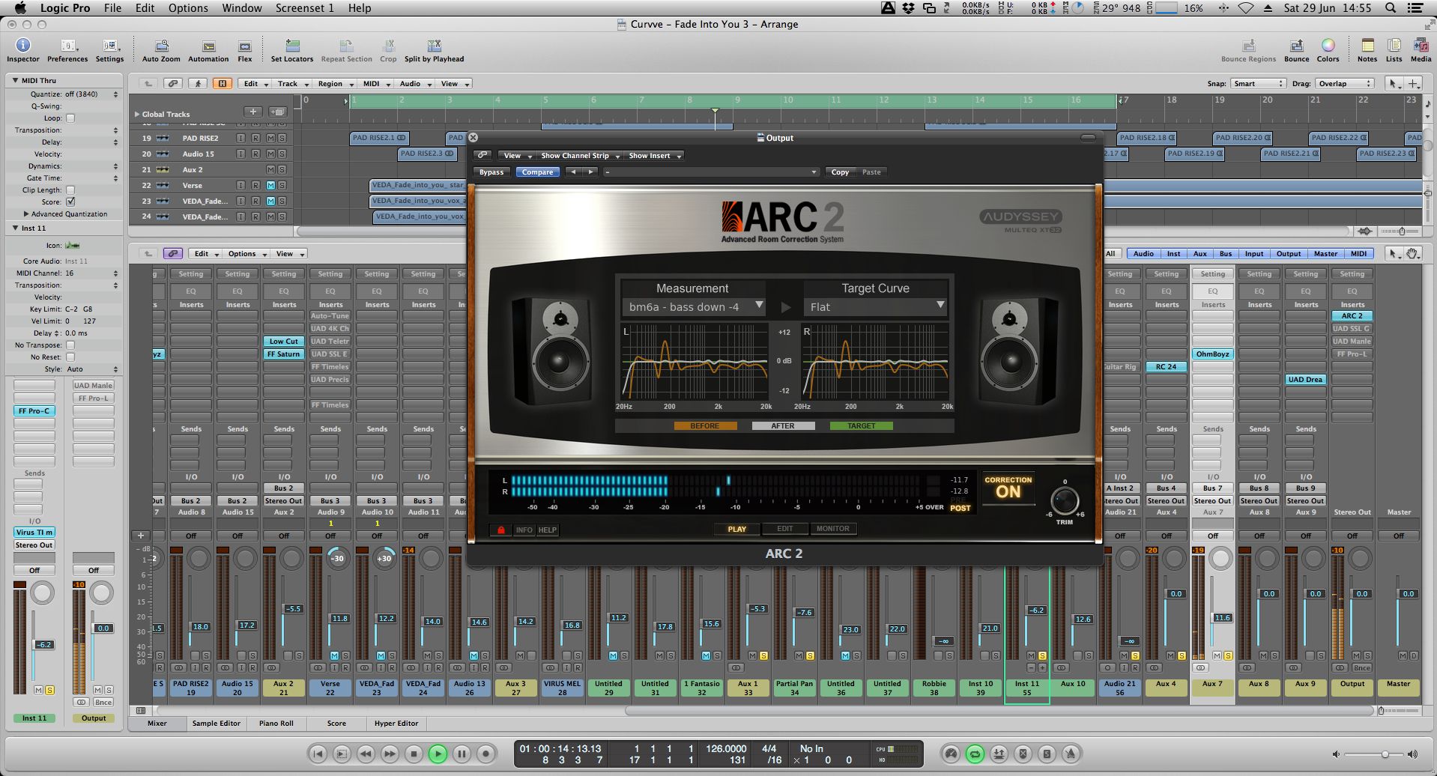Image resolution: width=1437 pixels, height=776 pixels.
Task: Click the Output channel fader in Inspector
Action: pos(103,628)
